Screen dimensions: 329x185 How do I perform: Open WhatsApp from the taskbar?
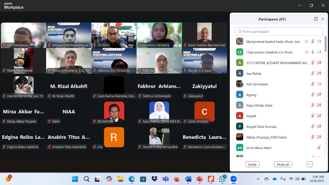222,179
